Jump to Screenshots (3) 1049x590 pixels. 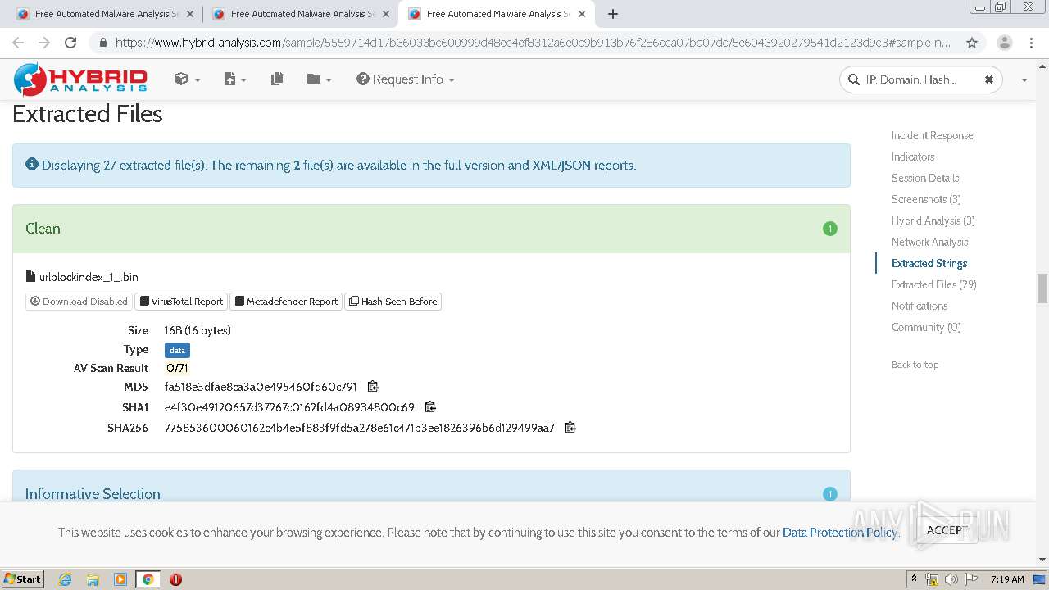pos(926,199)
